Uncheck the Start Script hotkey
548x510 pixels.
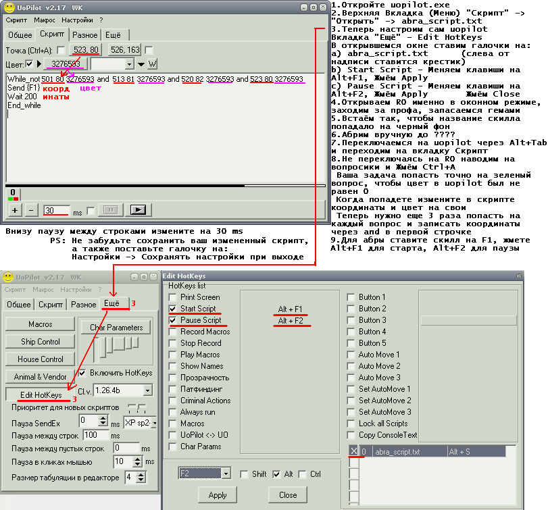pyautogui.click(x=172, y=309)
